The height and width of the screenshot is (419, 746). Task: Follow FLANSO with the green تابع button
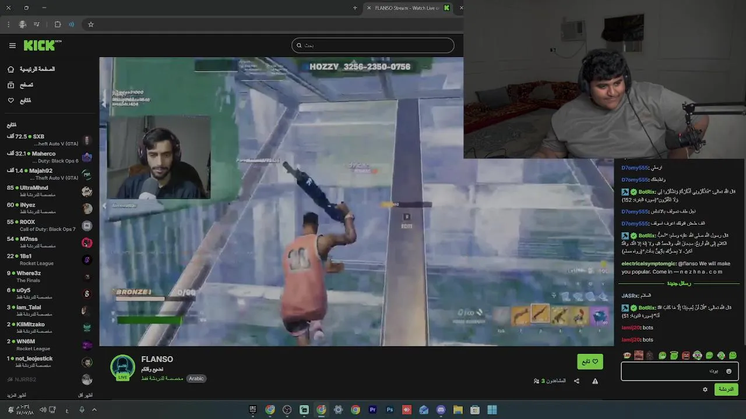(590, 361)
